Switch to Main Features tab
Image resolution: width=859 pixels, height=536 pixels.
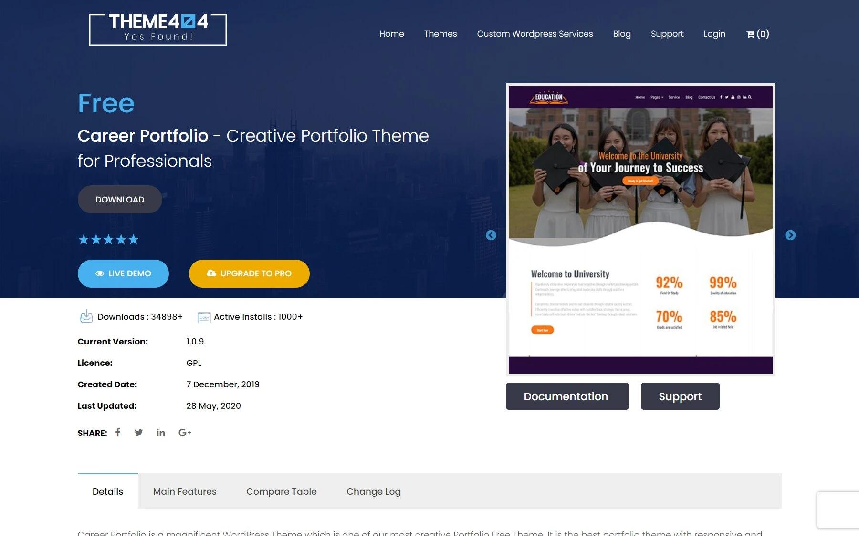tap(185, 491)
